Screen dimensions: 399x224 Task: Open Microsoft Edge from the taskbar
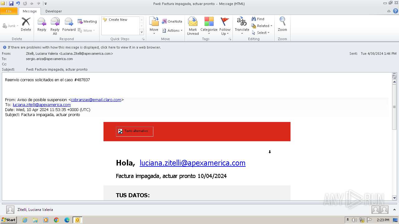(x=67, y=220)
